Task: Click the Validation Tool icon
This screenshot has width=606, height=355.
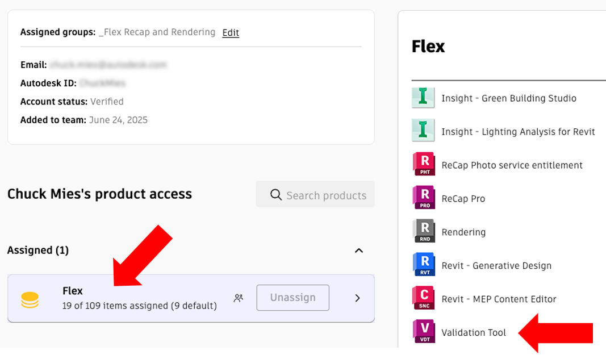Action: tap(424, 332)
